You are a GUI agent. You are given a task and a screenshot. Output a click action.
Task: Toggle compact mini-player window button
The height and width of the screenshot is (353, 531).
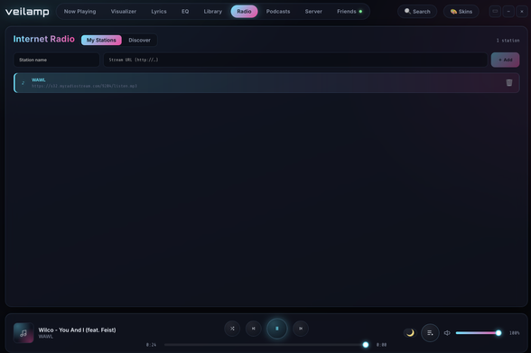(x=495, y=12)
